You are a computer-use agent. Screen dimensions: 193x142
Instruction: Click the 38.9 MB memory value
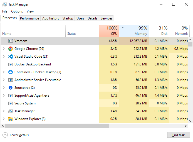(x=141, y=103)
